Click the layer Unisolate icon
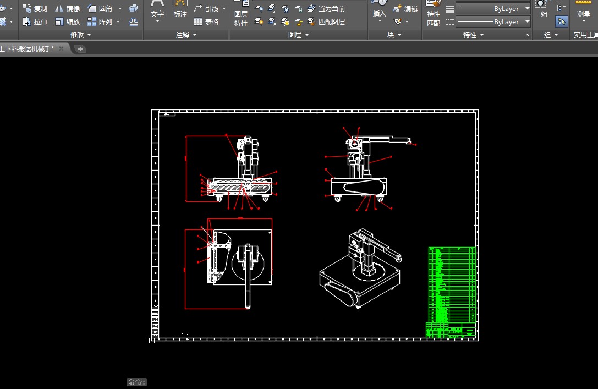Screen dimensions: 598x389 (272, 22)
